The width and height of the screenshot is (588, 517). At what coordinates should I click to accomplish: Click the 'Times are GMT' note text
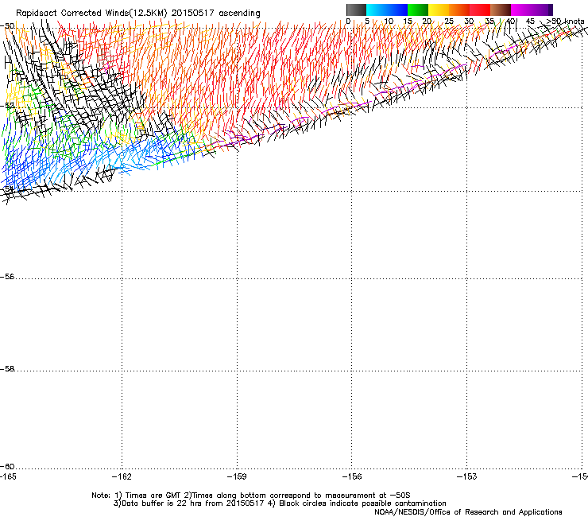click(x=153, y=496)
